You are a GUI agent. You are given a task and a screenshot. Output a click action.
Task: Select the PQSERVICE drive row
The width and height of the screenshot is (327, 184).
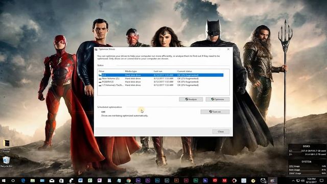click(x=160, y=82)
